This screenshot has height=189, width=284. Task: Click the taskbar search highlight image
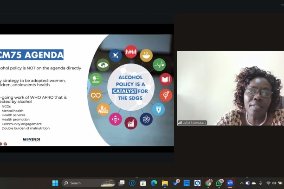(x=107, y=183)
